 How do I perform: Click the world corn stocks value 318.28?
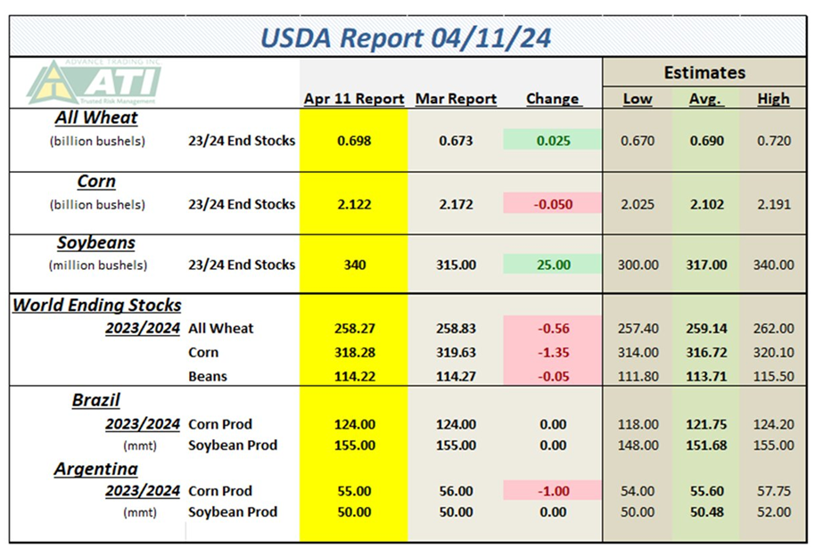(355, 352)
